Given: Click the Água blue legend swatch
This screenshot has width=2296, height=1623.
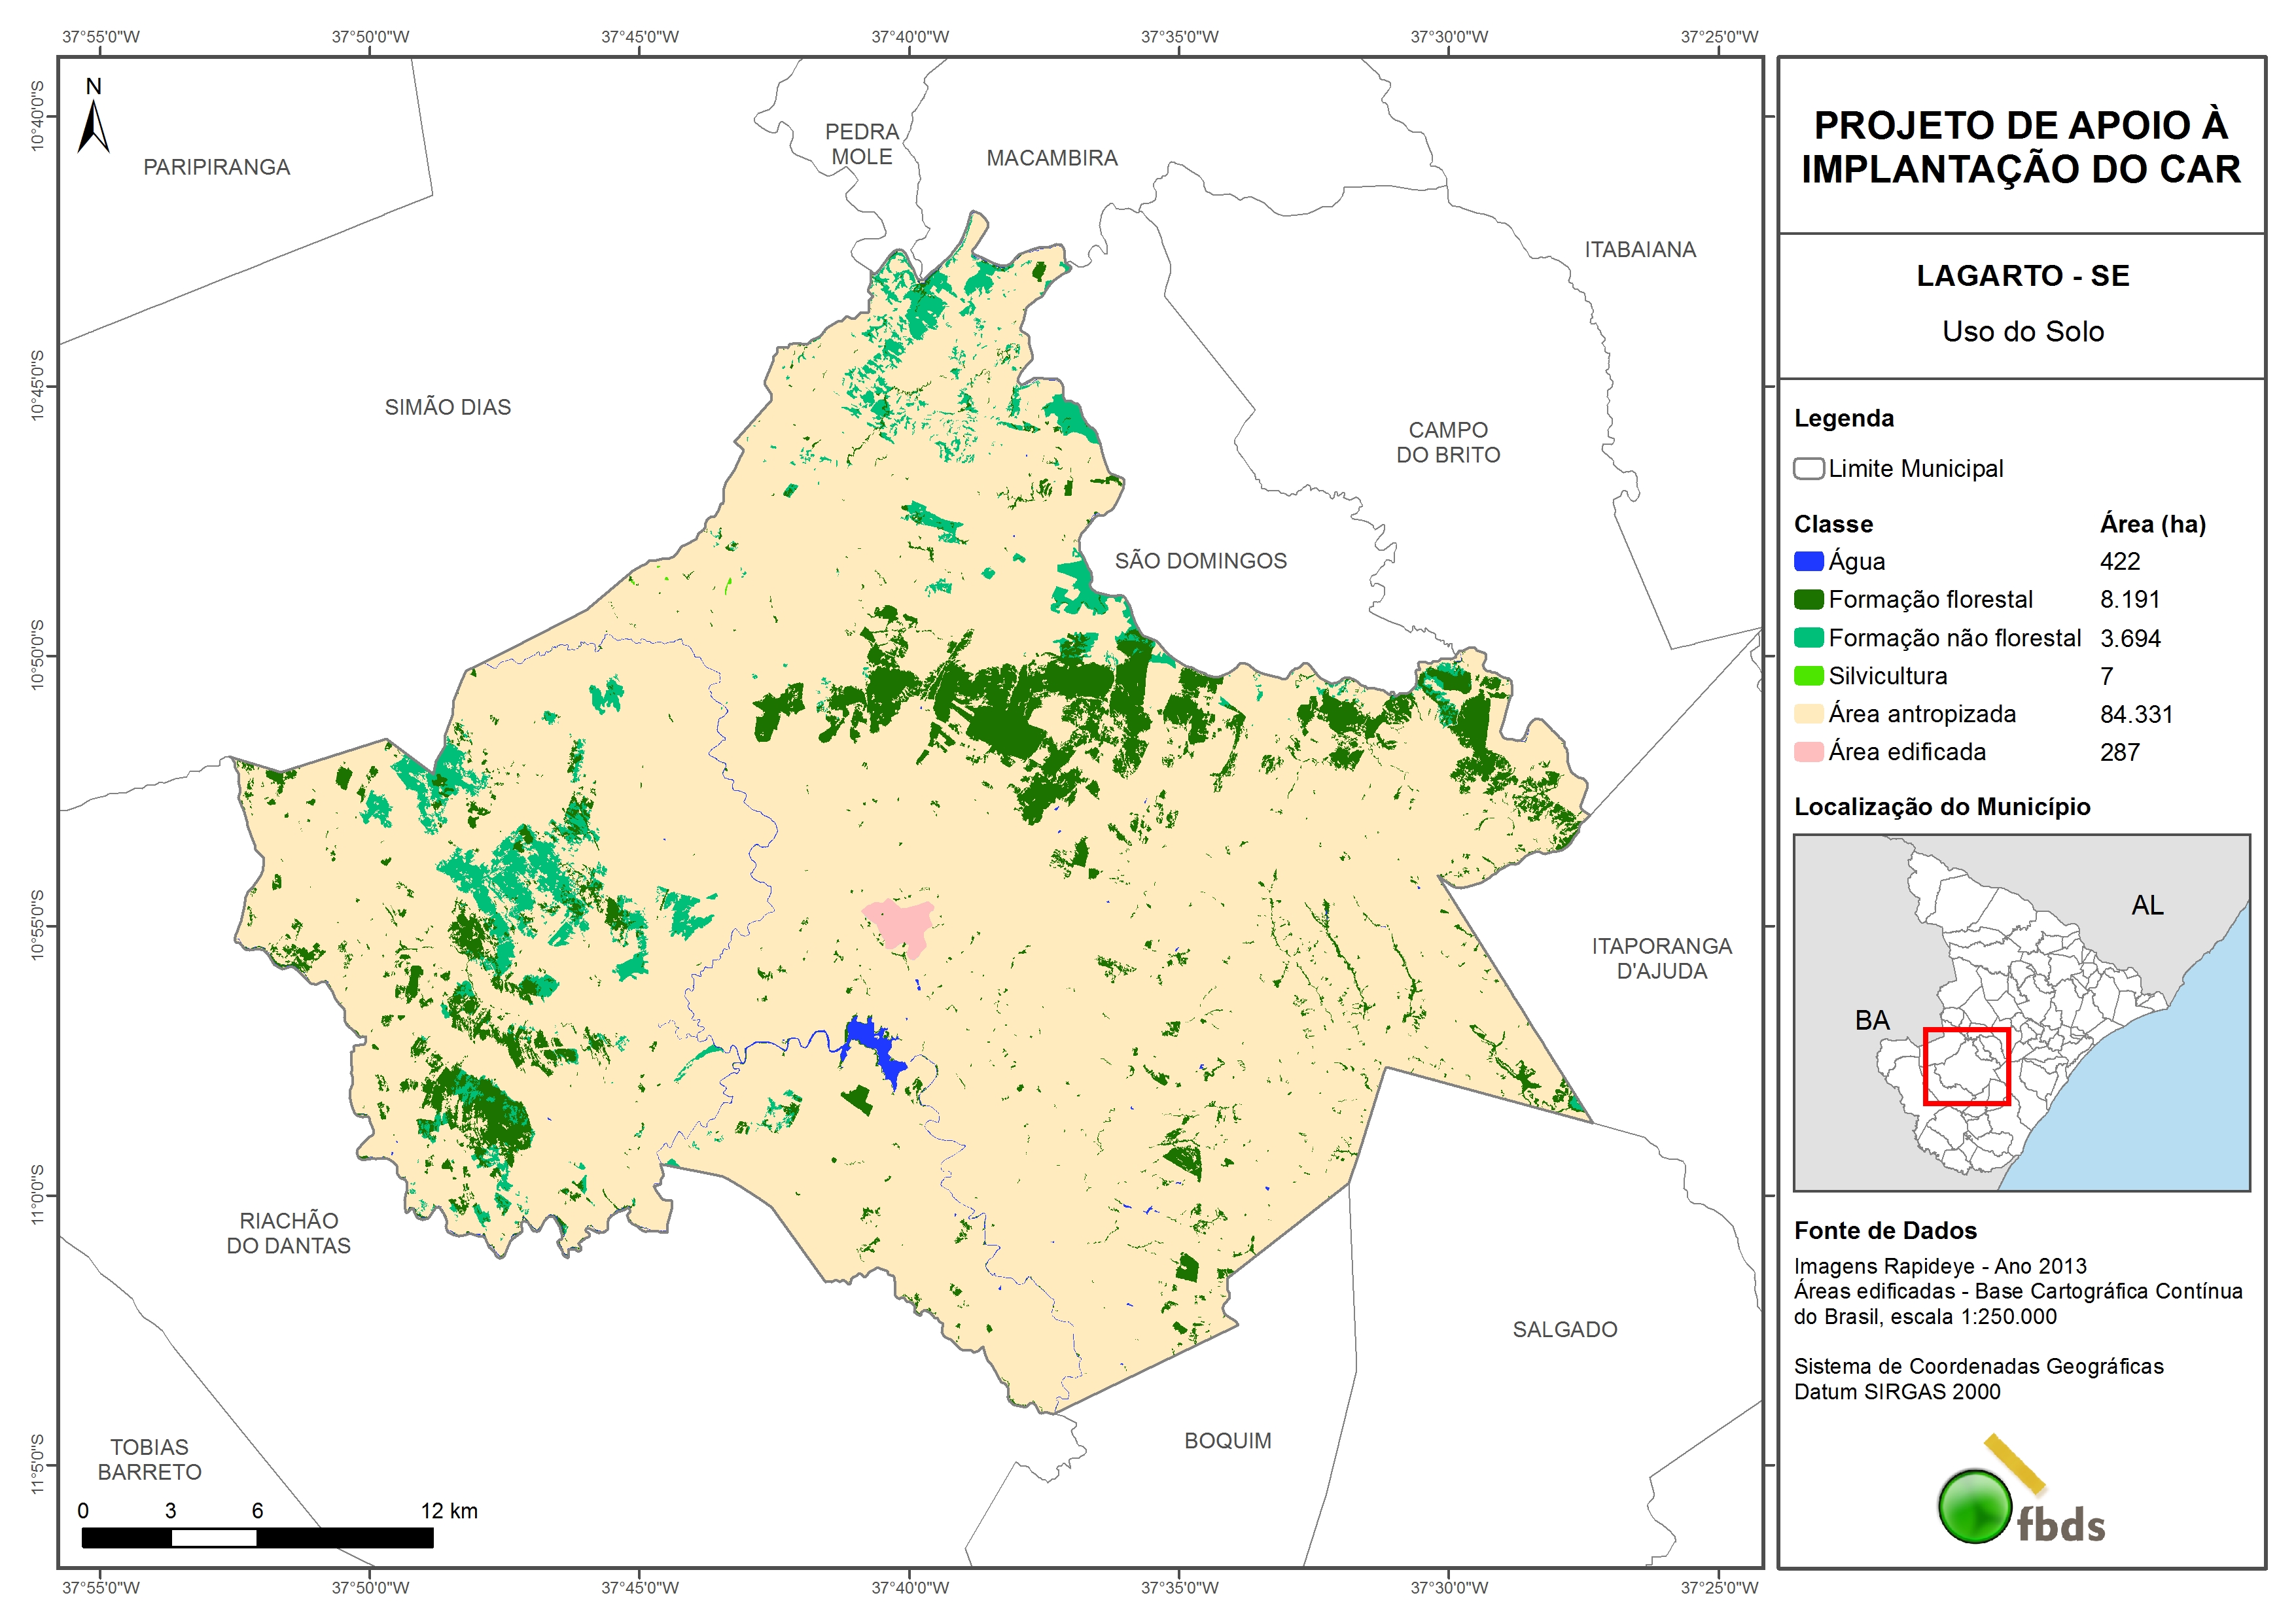Looking at the screenshot, I should pyautogui.click(x=1808, y=561).
